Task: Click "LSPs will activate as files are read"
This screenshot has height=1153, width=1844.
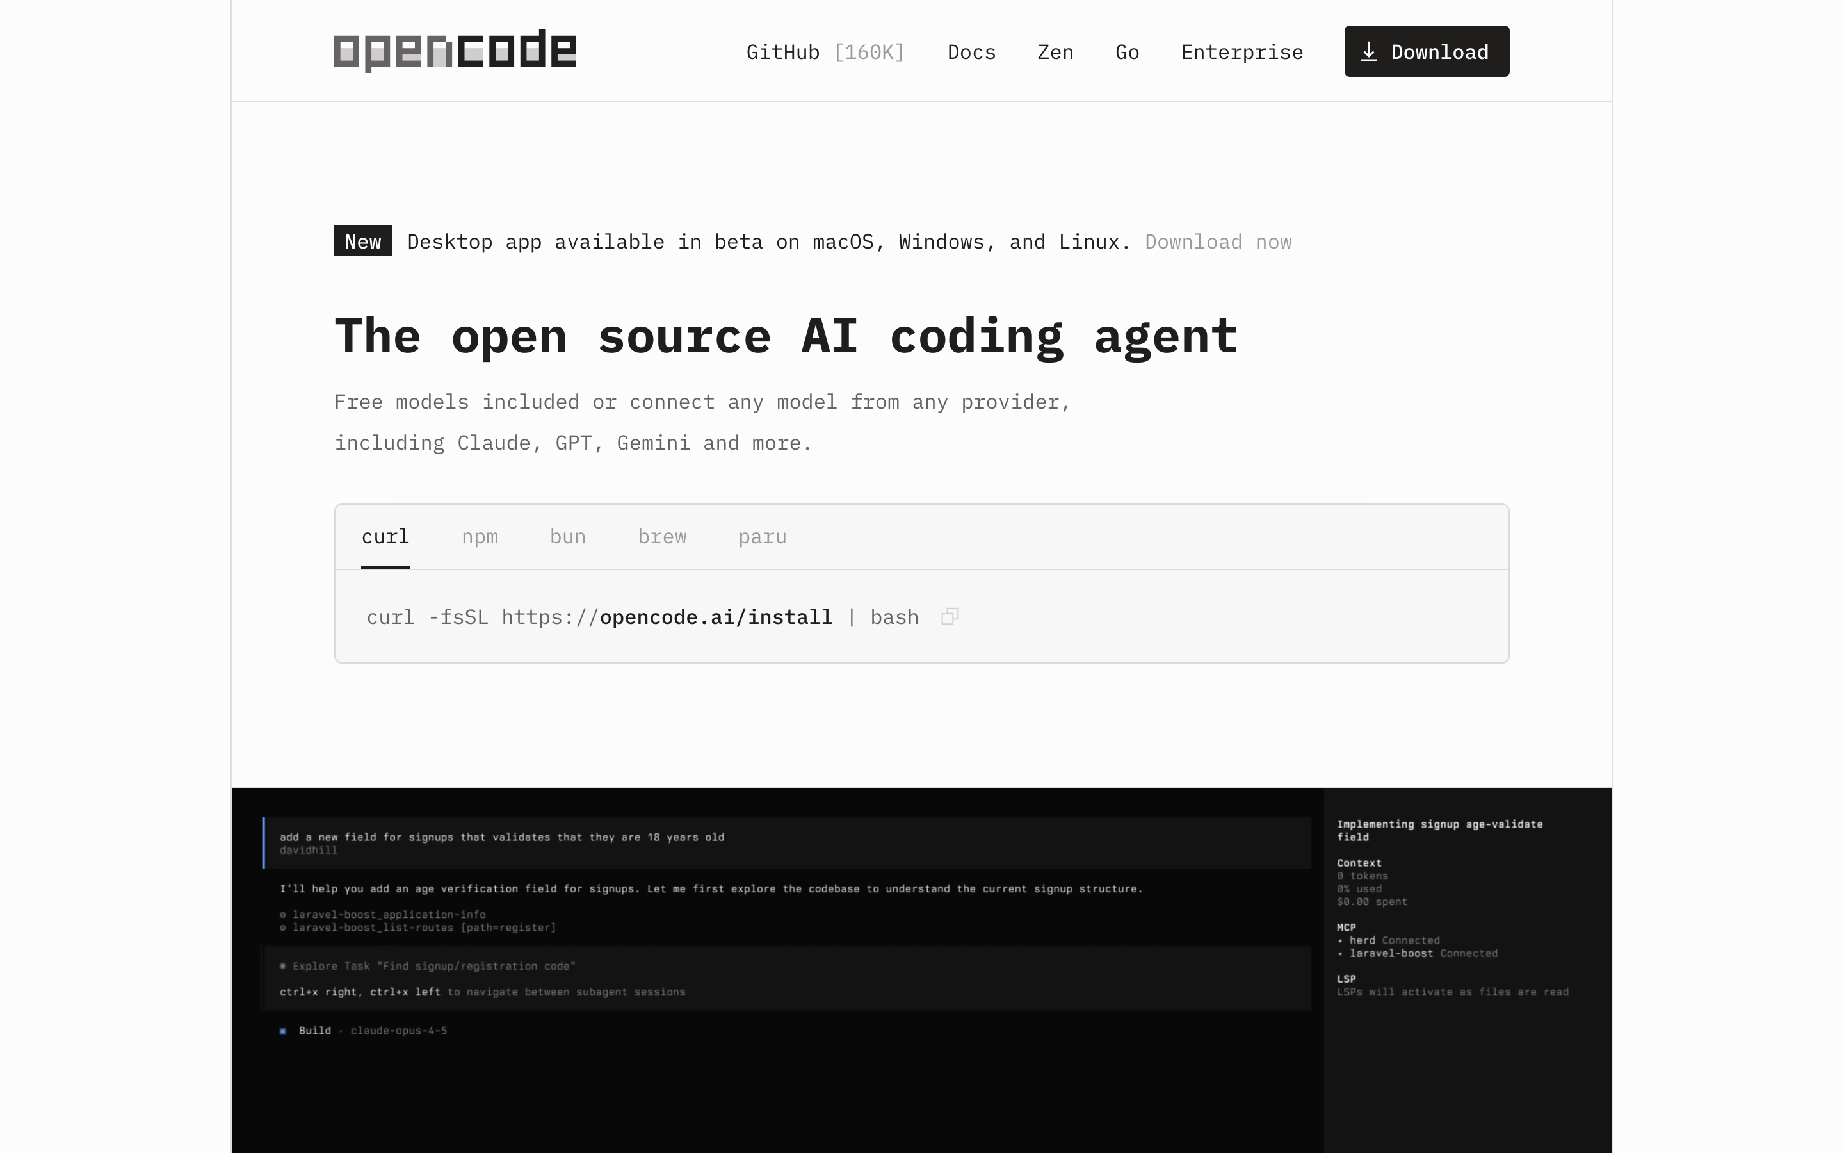Action: pos(1452,992)
